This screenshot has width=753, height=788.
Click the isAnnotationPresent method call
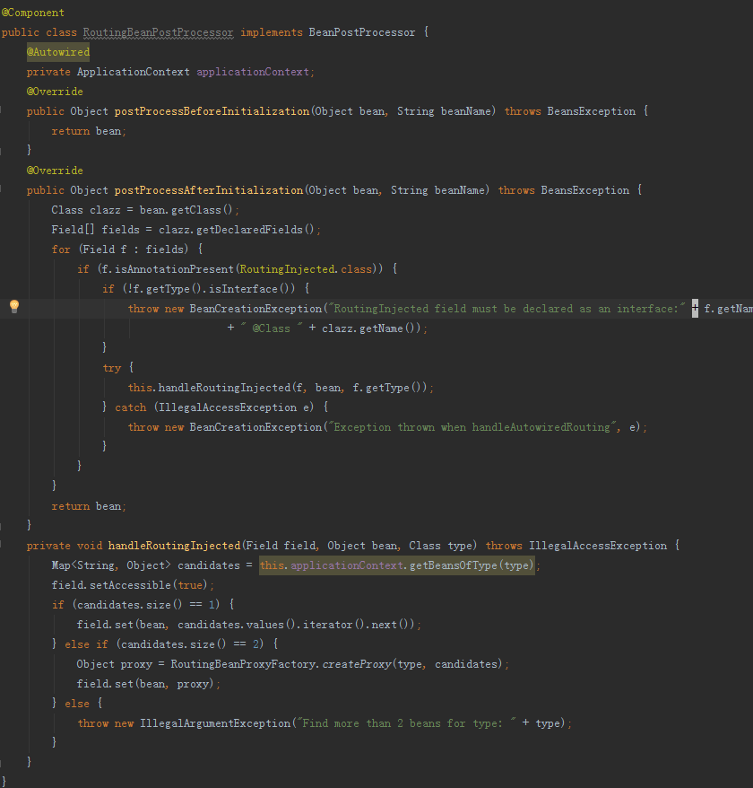174,269
